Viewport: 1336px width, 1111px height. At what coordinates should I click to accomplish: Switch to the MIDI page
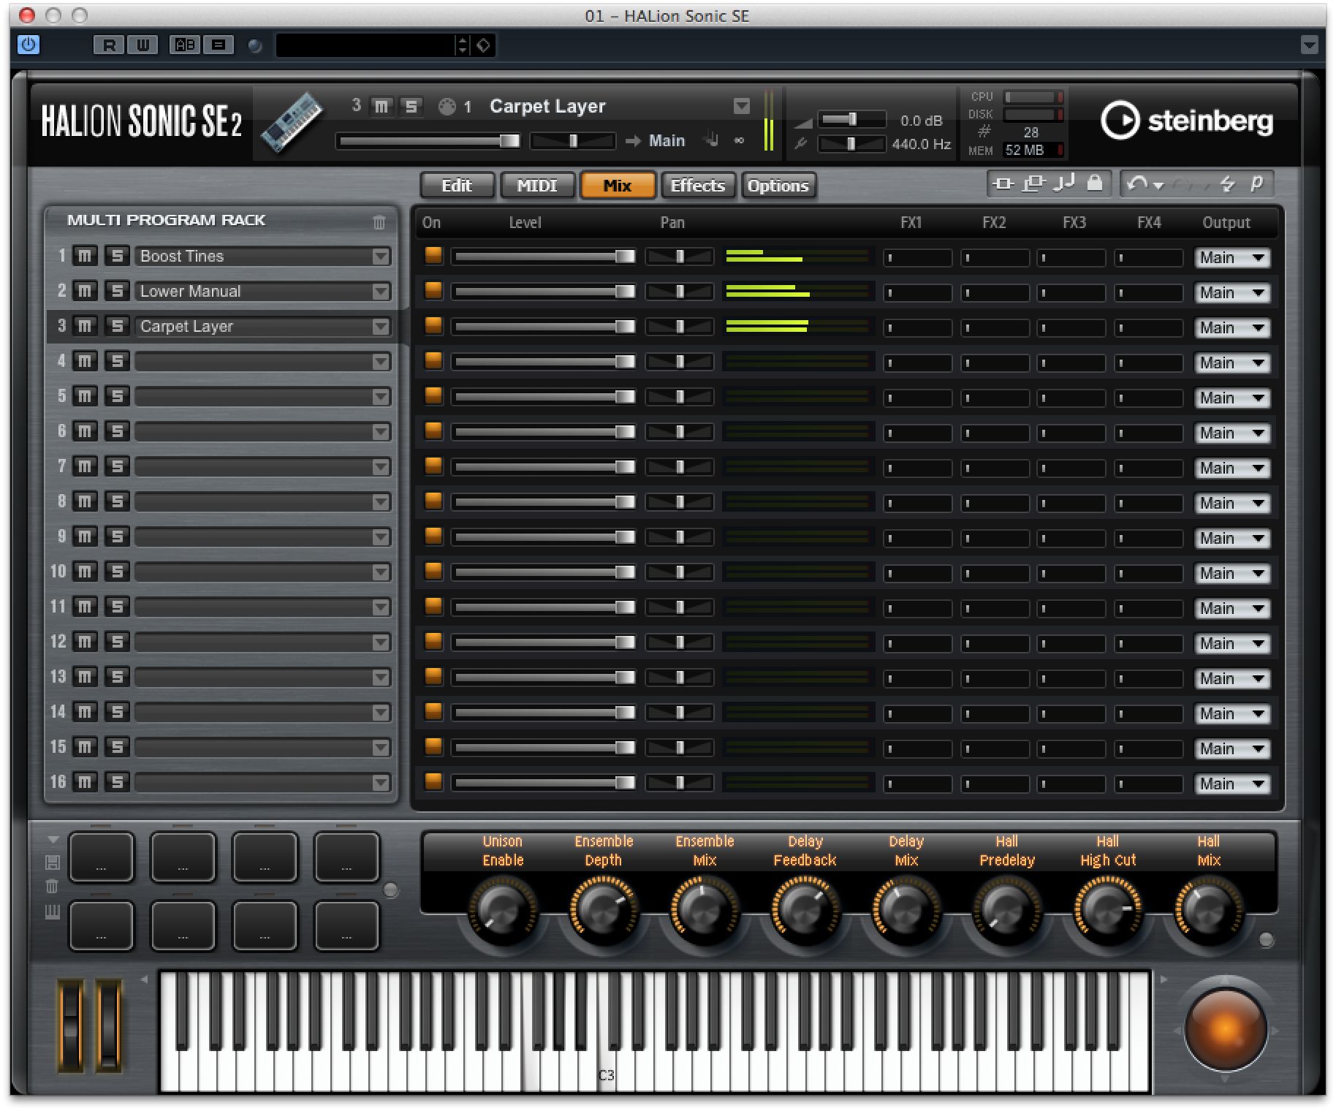537,186
